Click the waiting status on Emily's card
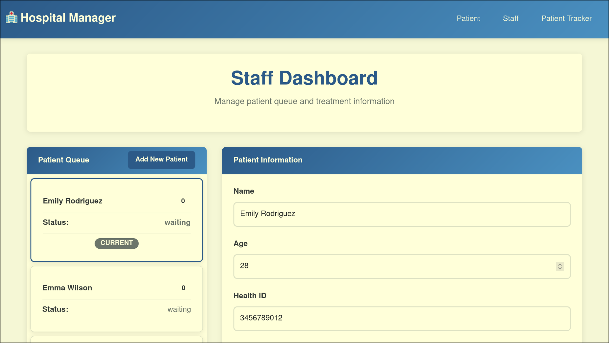This screenshot has height=343, width=609. tap(177, 222)
